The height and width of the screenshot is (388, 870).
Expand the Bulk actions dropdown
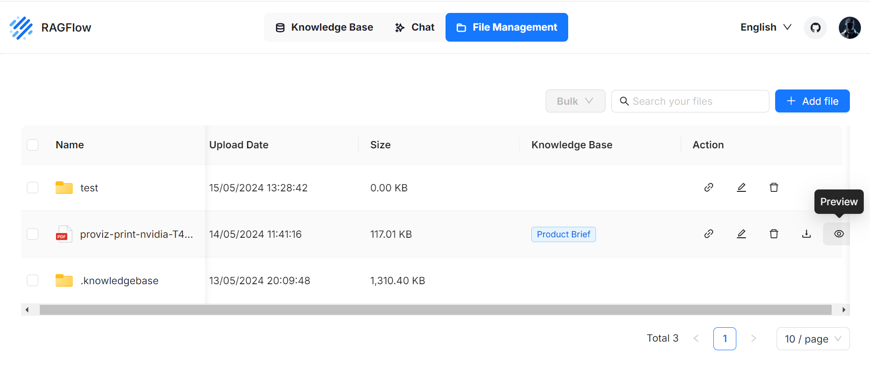[575, 101]
